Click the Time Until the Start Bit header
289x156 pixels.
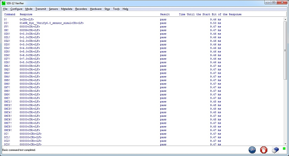click(210, 14)
